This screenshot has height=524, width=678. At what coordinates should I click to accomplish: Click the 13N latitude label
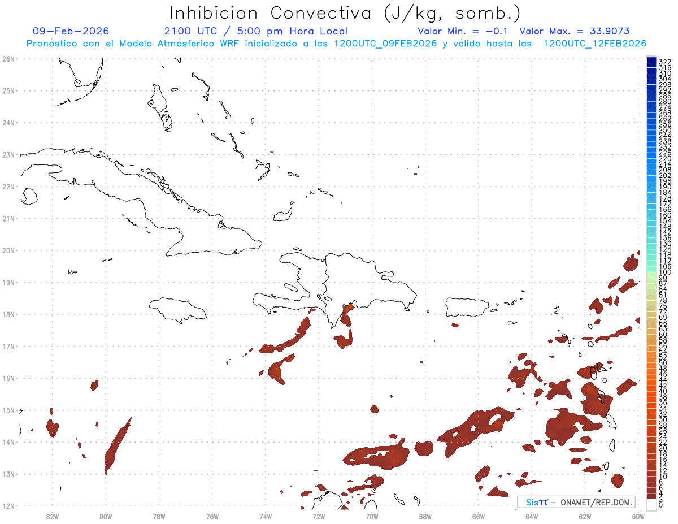pyautogui.click(x=8, y=474)
